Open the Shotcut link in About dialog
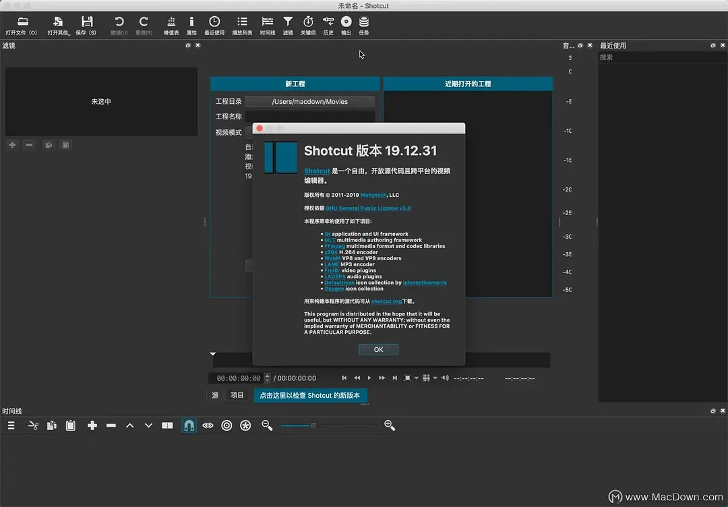Image resolution: width=728 pixels, height=507 pixels. point(317,171)
